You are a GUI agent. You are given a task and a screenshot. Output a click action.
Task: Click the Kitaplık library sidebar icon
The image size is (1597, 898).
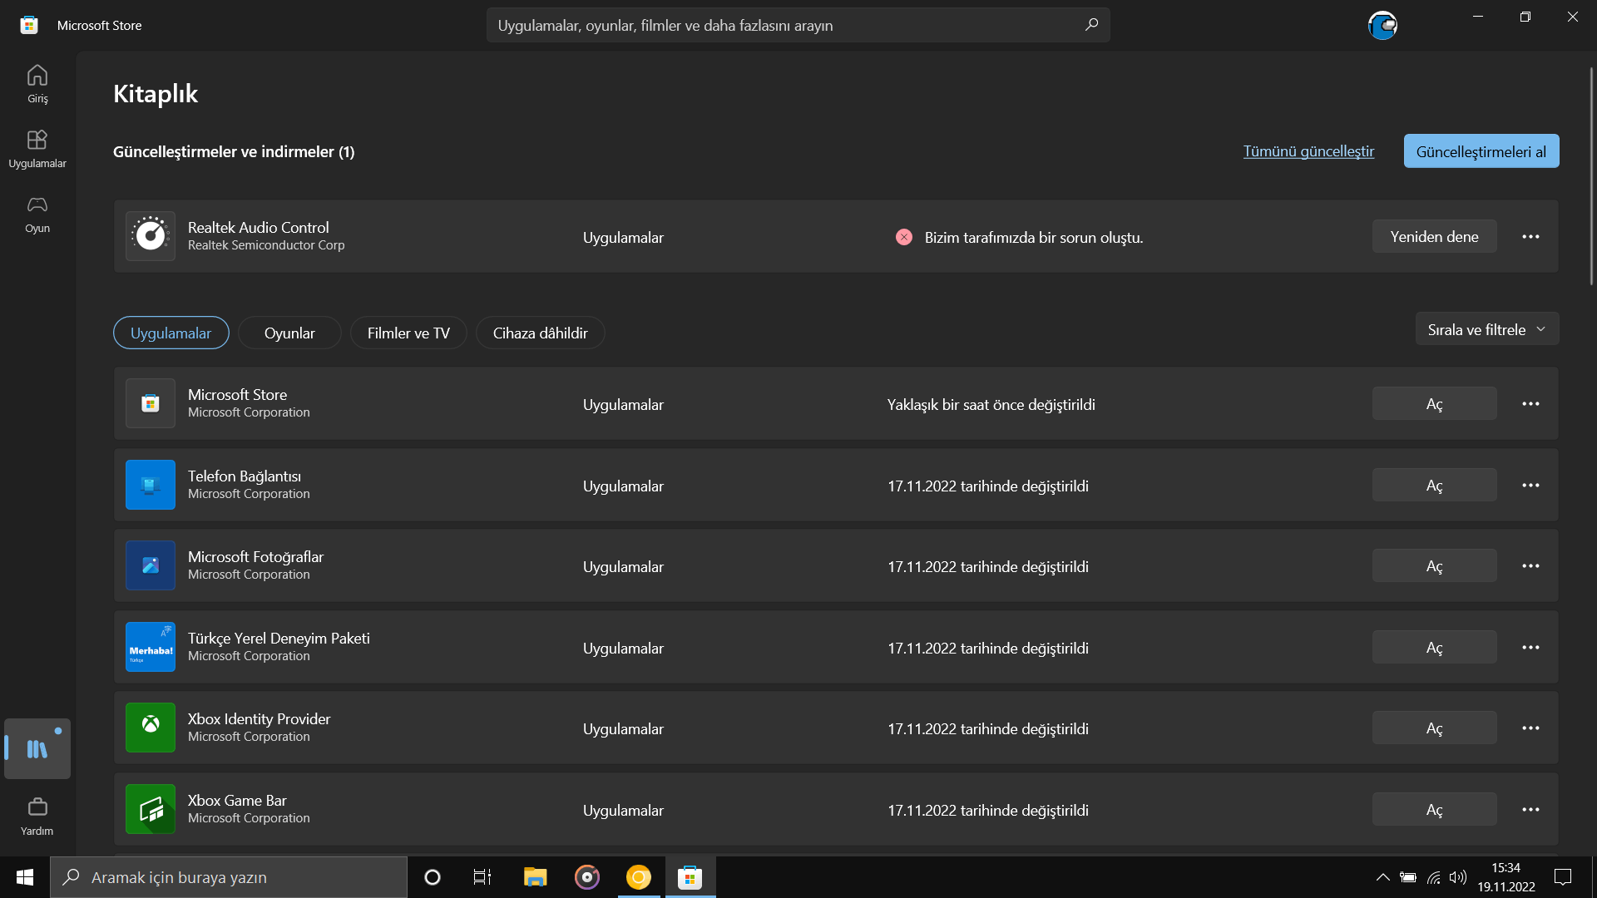[x=37, y=748]
